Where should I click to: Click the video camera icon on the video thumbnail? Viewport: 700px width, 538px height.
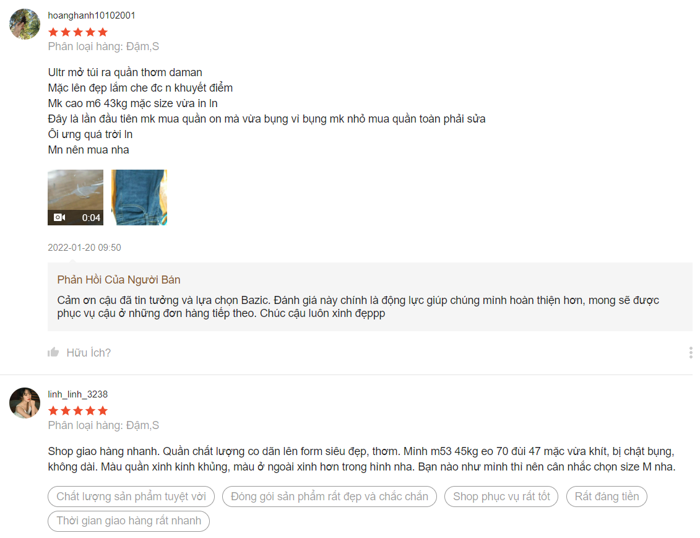(59, 217)
